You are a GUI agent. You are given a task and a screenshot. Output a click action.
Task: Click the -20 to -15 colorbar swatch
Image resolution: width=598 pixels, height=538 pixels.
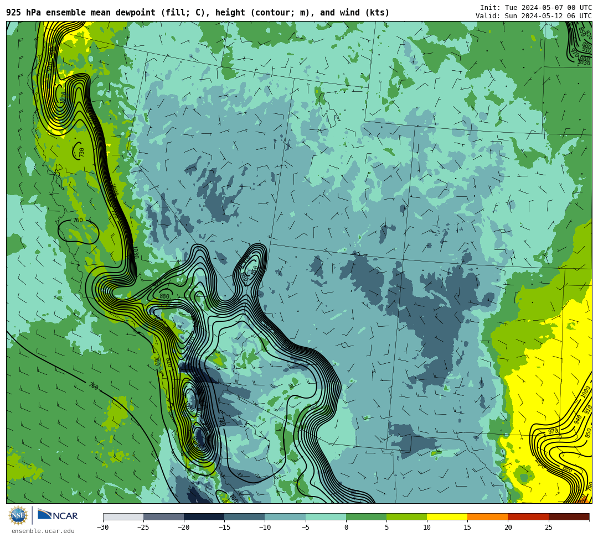204,516
